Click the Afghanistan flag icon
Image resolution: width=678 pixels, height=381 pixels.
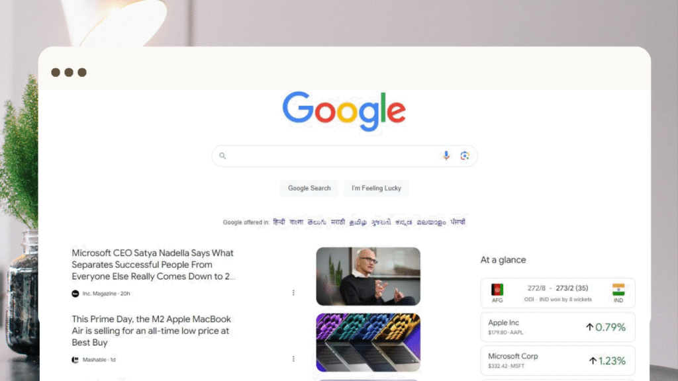click(497, 289)
